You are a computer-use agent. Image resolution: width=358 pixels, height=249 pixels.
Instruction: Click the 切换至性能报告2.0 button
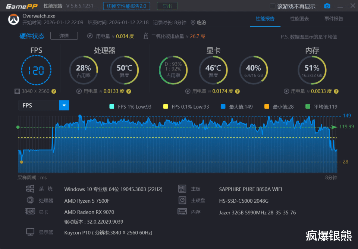click(126, 6)
